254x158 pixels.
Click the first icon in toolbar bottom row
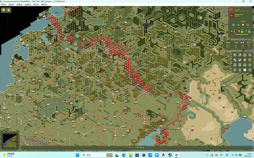(x=235, y=70)
